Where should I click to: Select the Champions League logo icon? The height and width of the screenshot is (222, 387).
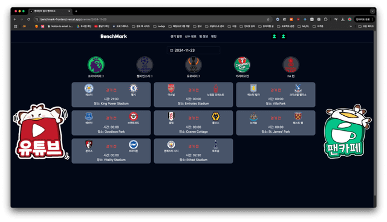coord(145,65)
